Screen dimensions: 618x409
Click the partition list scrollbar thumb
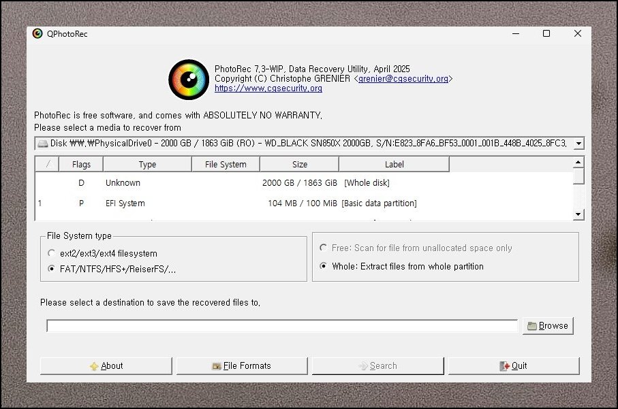[x=578, y=176]
